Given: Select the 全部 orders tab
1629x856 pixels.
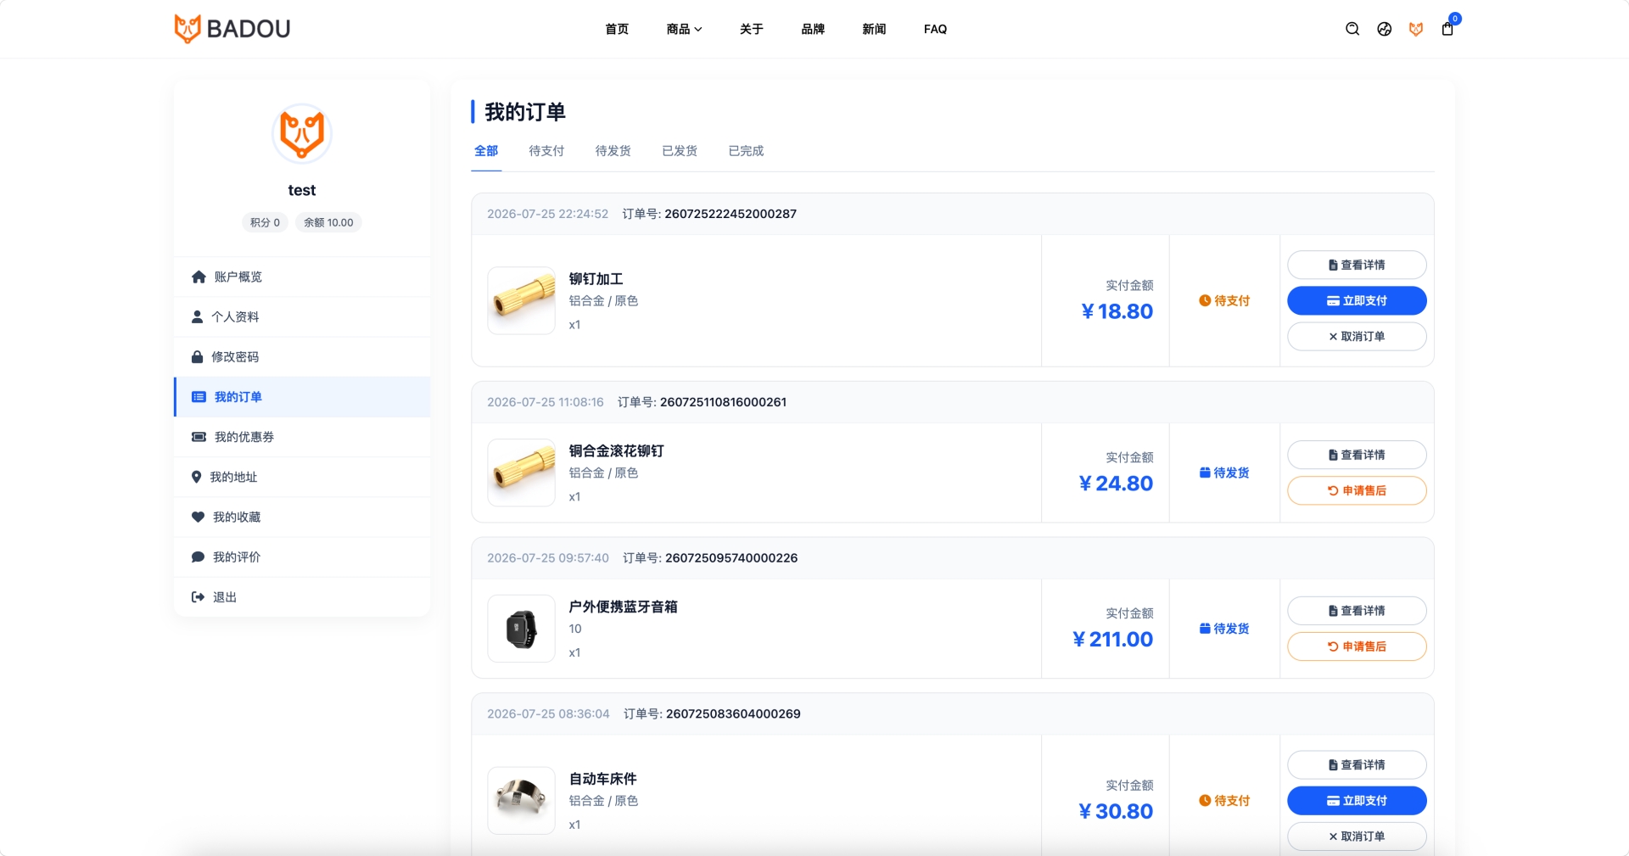Looking at the screenshot, I should (486, 151).
